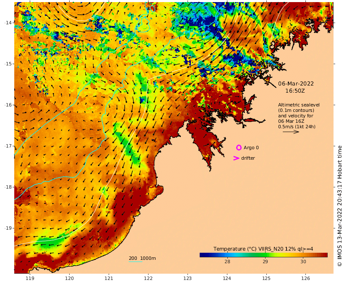Image resolution: width=344 pixels, height=285 pixels.
Task: Click longitude axis label 123
Action: tap(188, 278)
